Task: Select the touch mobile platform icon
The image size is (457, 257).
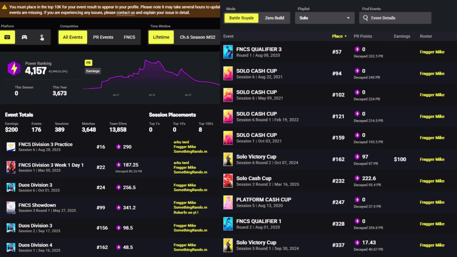Action: (42, 37)
